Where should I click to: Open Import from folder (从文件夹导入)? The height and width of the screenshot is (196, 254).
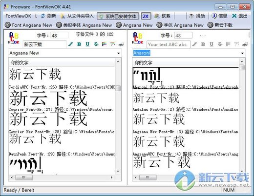(77, 16)
